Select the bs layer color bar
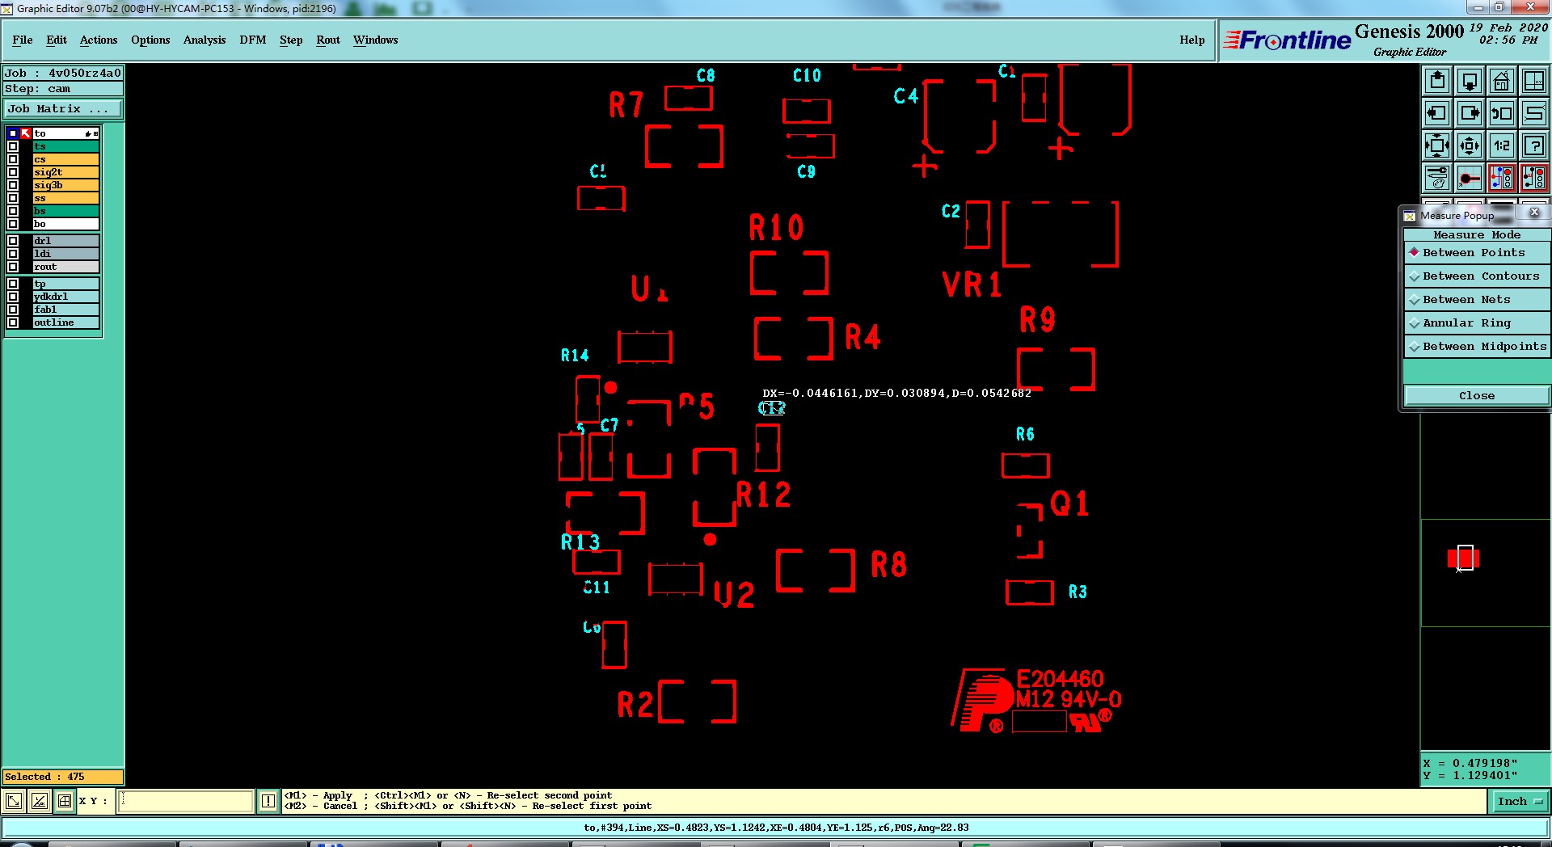1552x847 pixels. 65,211
